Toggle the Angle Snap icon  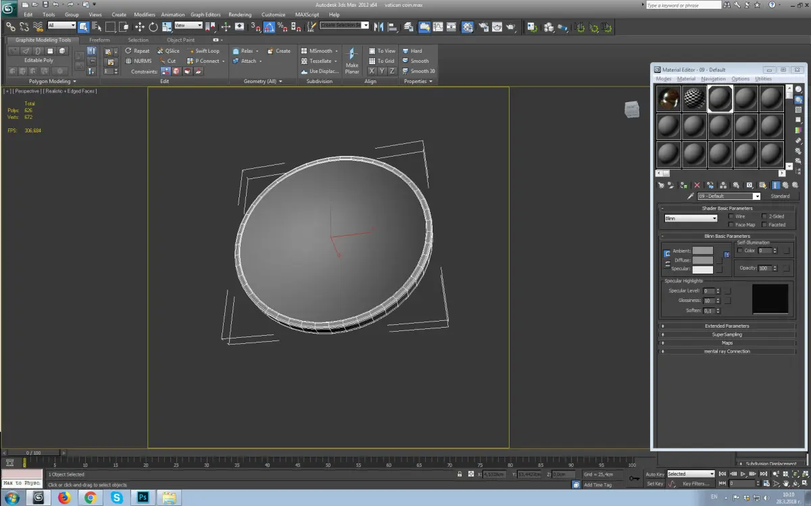[269, 27]
